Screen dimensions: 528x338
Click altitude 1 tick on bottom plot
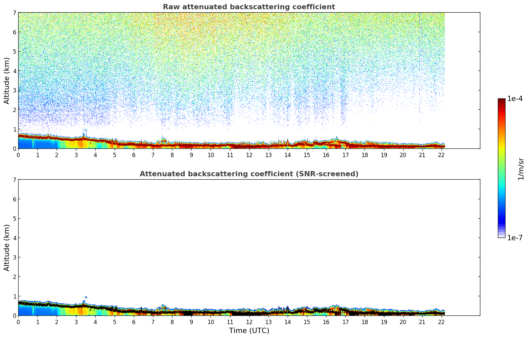point(15,296)
